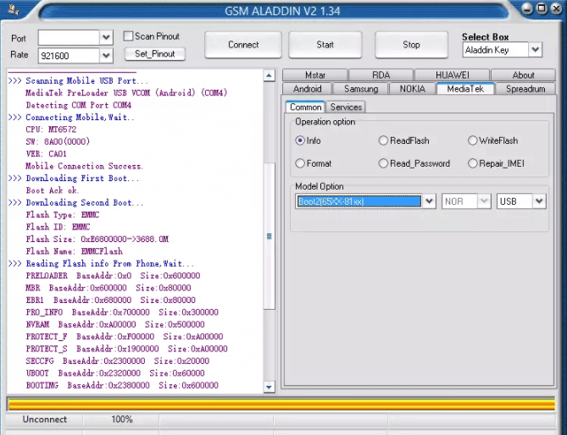Open the Services sub-tab
Image resolution: width=567 pixels, height=435 pixels.
point(346,107)
